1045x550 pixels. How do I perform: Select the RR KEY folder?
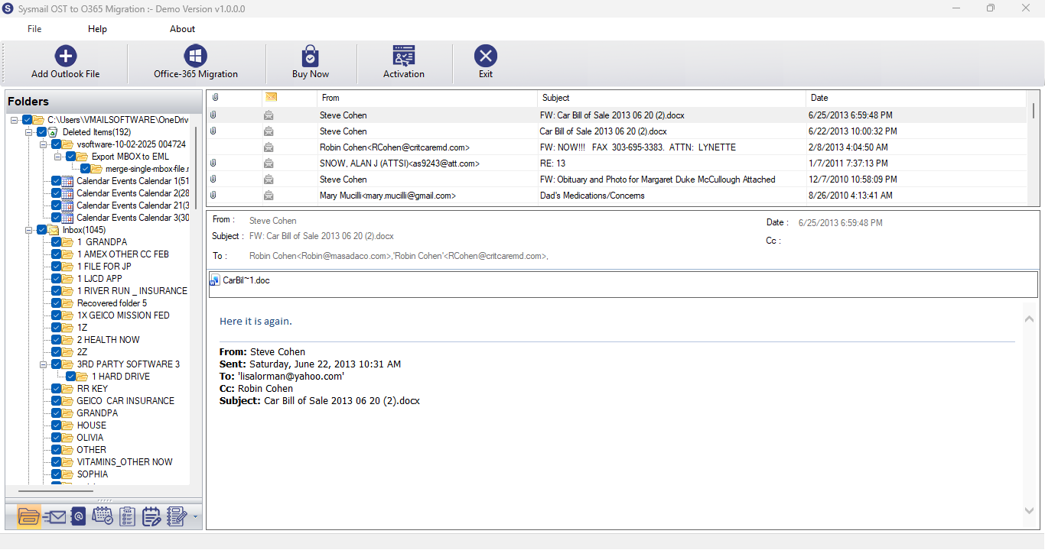[93, 389]
